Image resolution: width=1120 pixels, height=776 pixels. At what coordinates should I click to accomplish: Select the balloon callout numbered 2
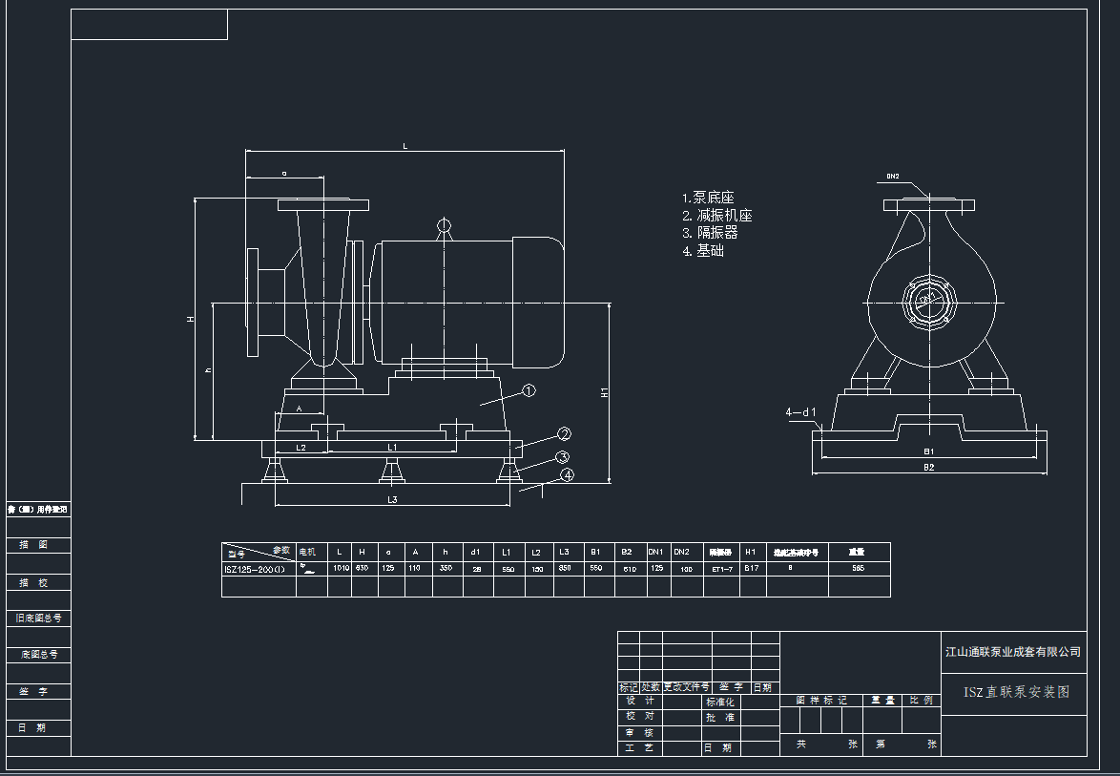click(565, 435)
